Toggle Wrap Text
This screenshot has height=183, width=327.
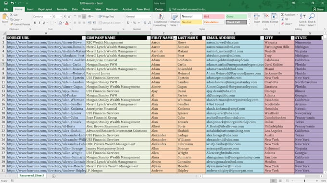[106, 16]
